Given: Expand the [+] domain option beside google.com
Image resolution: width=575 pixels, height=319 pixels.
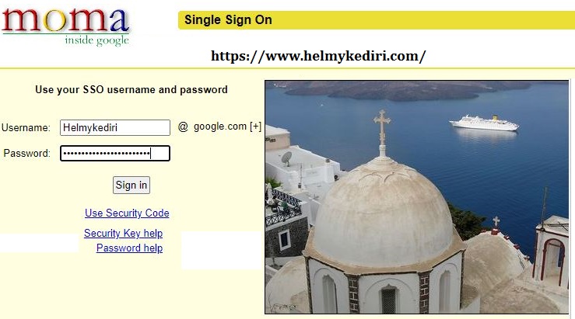Looking at the screenshot, I should (x=255, y=127).
